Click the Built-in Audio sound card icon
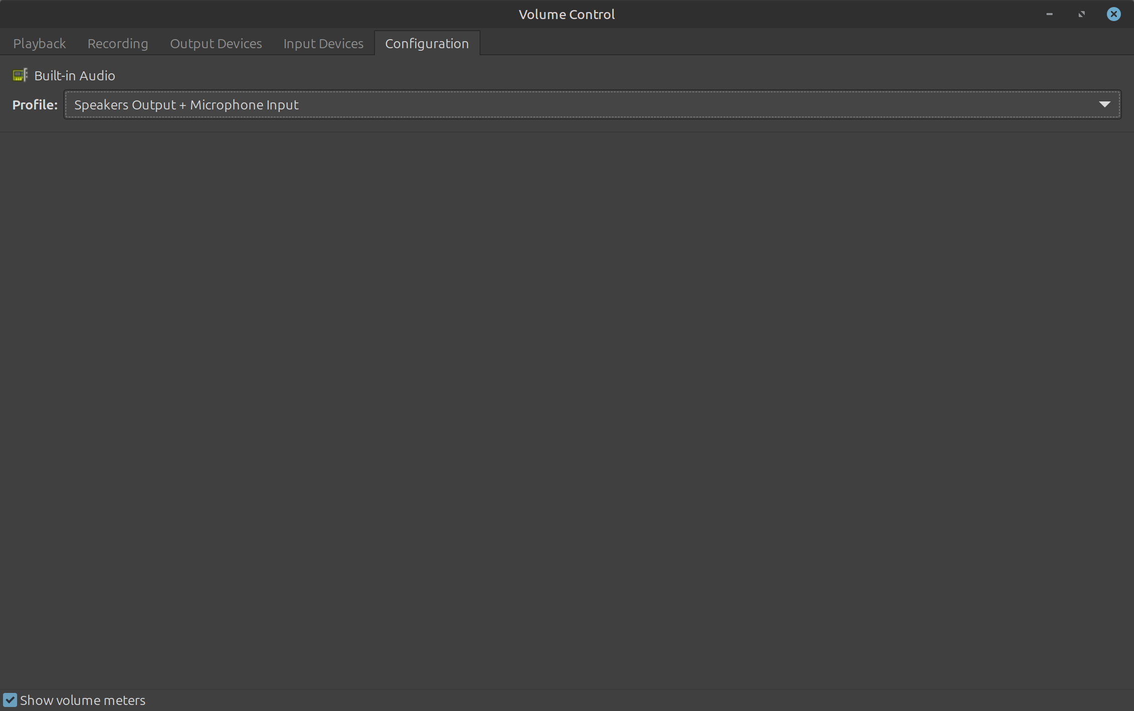Screen dimensions: 1134x711 [20, 75]
